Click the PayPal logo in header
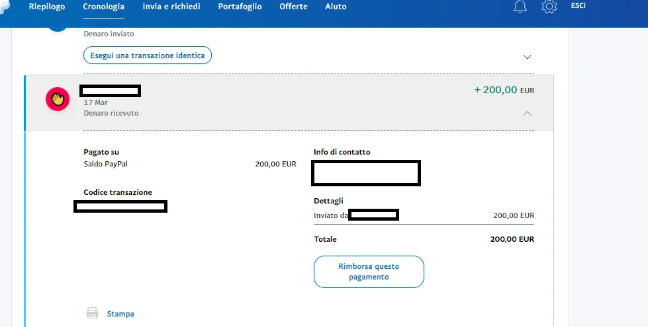 click(x=4, y=5)
